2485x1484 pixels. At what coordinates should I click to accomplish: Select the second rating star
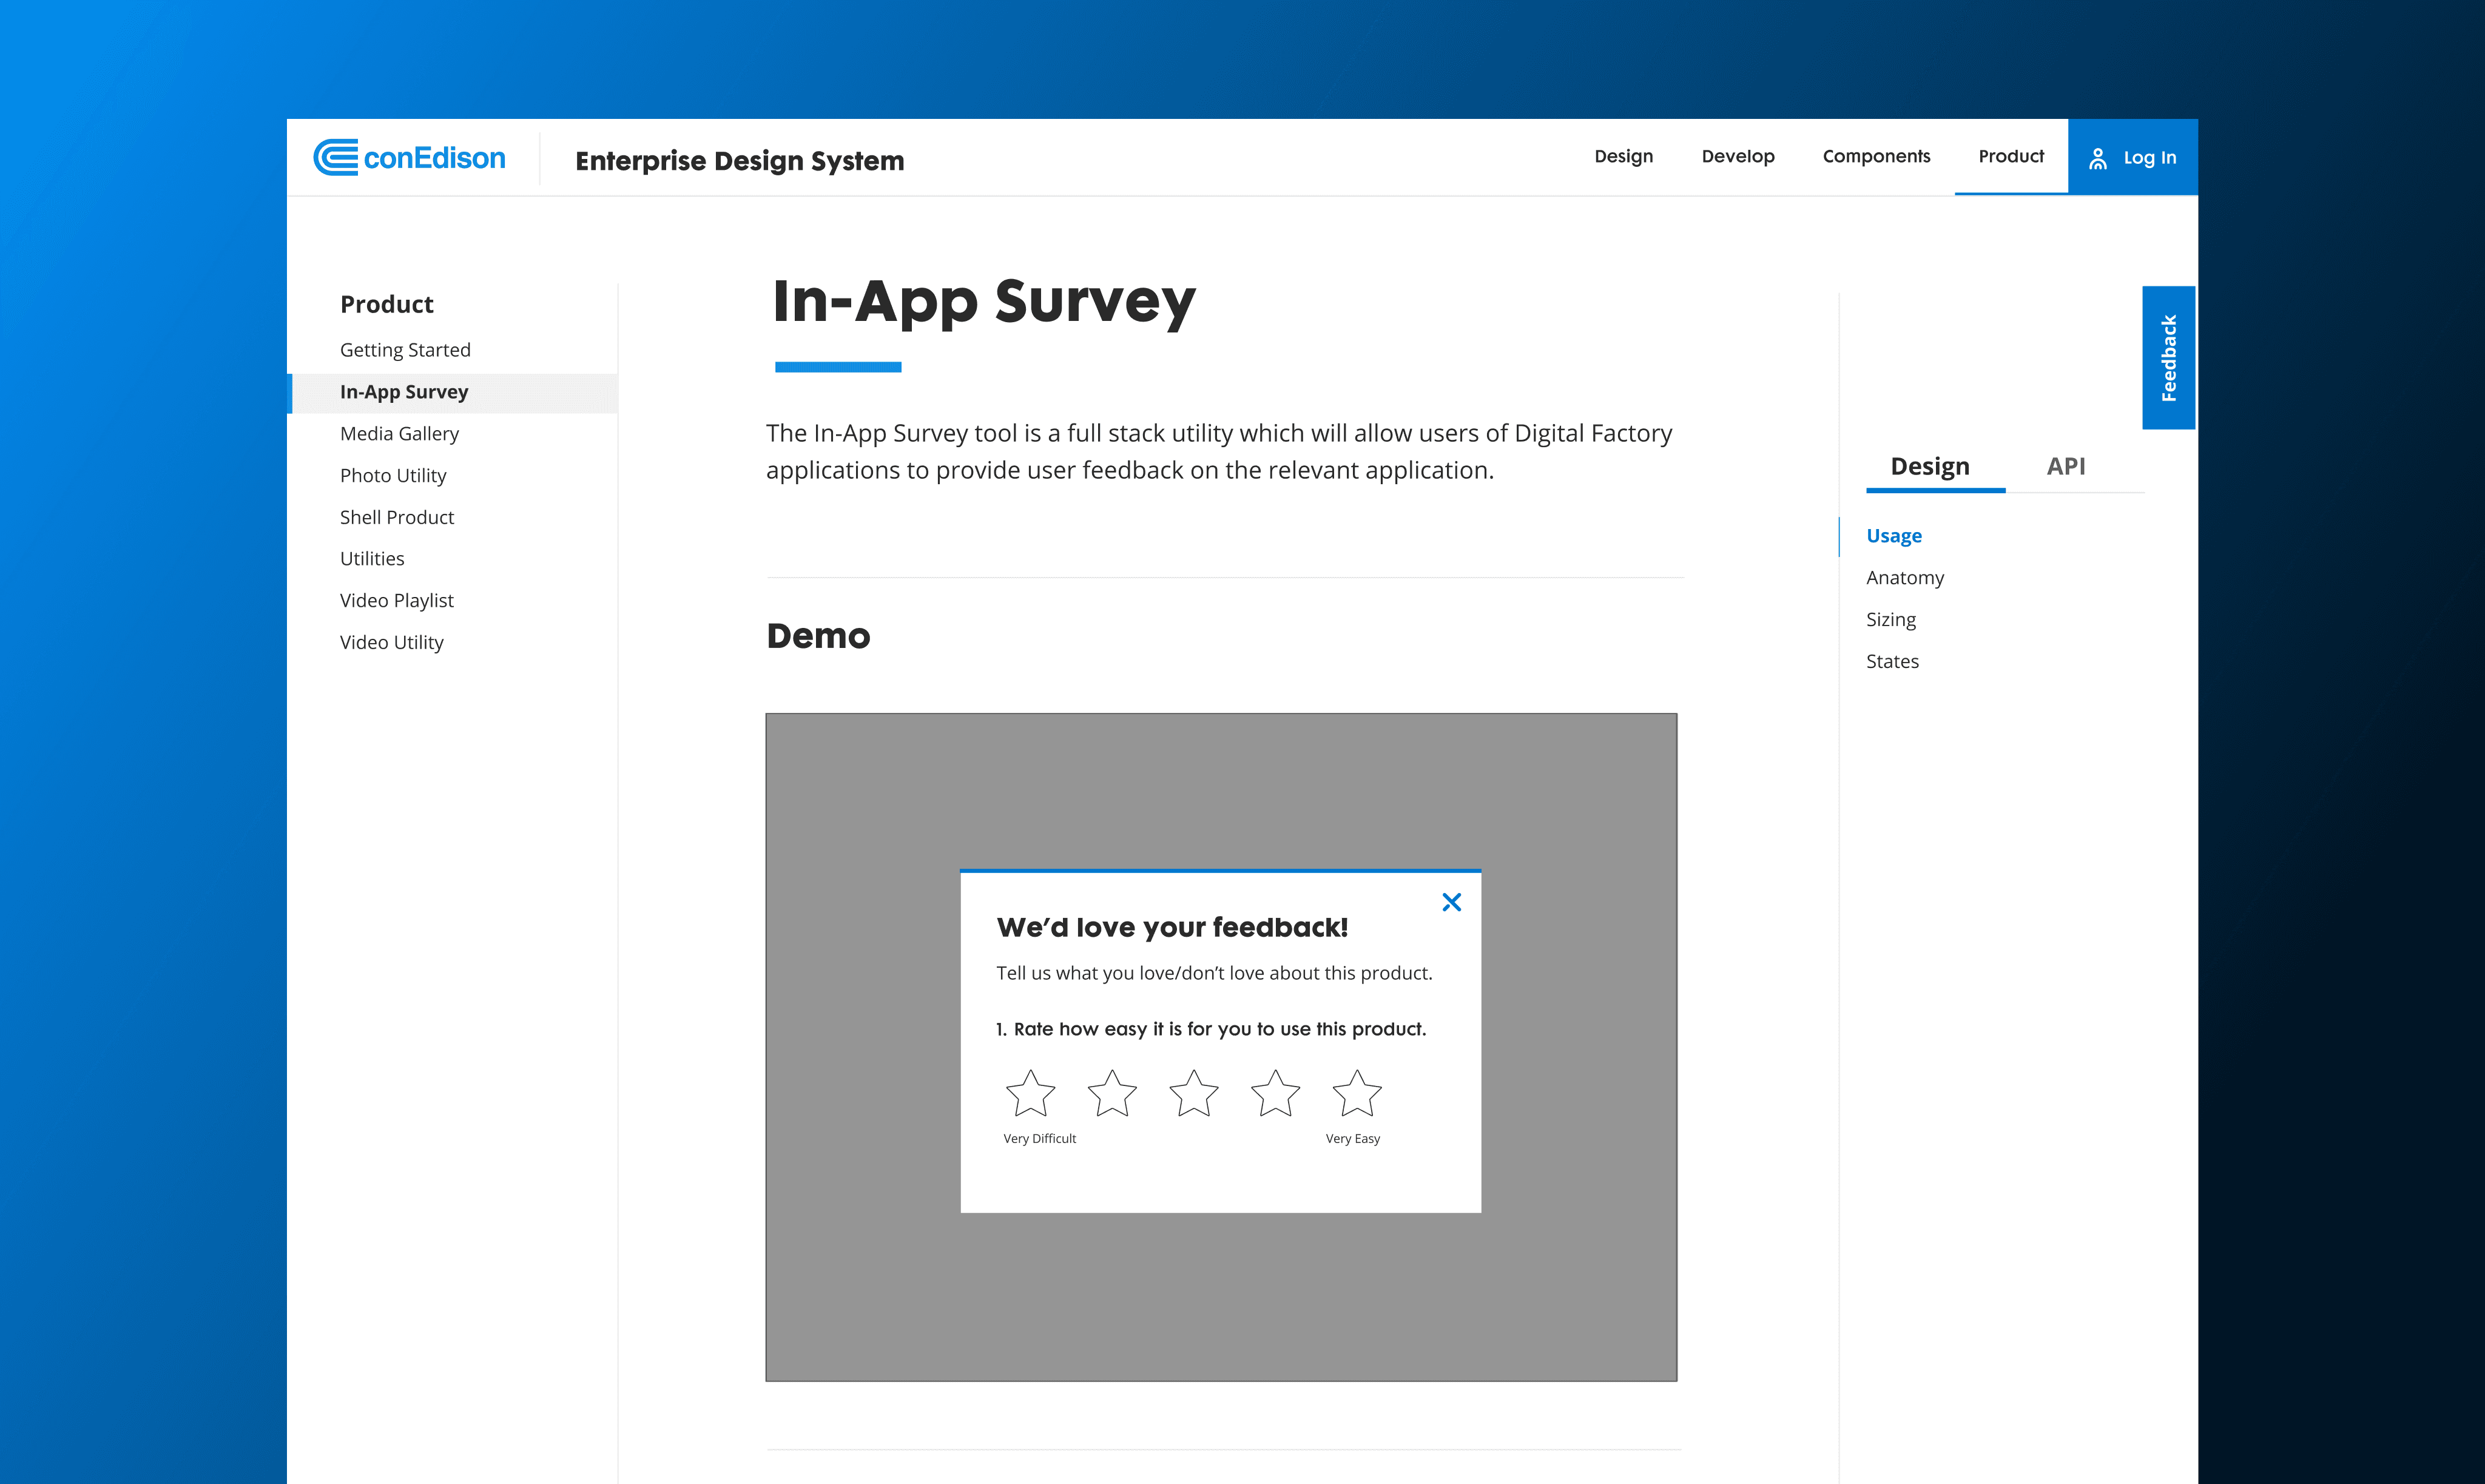coord(1112,1093)
